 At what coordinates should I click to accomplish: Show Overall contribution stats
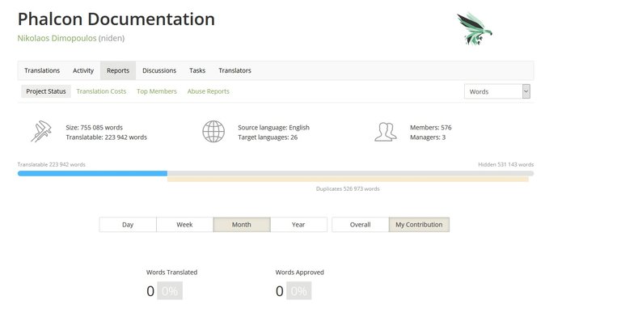coord(361,224)
